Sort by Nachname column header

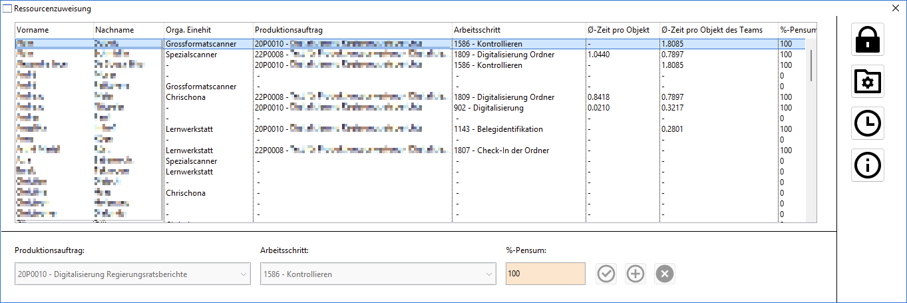[128, 30]
